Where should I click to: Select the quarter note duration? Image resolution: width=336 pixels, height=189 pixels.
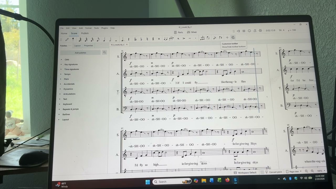[104, 39]
